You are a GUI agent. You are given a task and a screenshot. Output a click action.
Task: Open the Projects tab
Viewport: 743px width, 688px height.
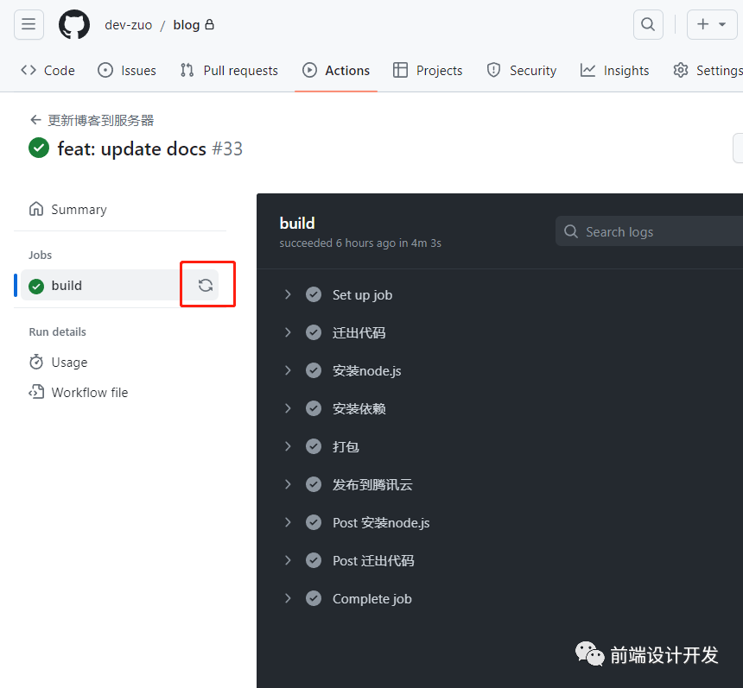[428, 71]
